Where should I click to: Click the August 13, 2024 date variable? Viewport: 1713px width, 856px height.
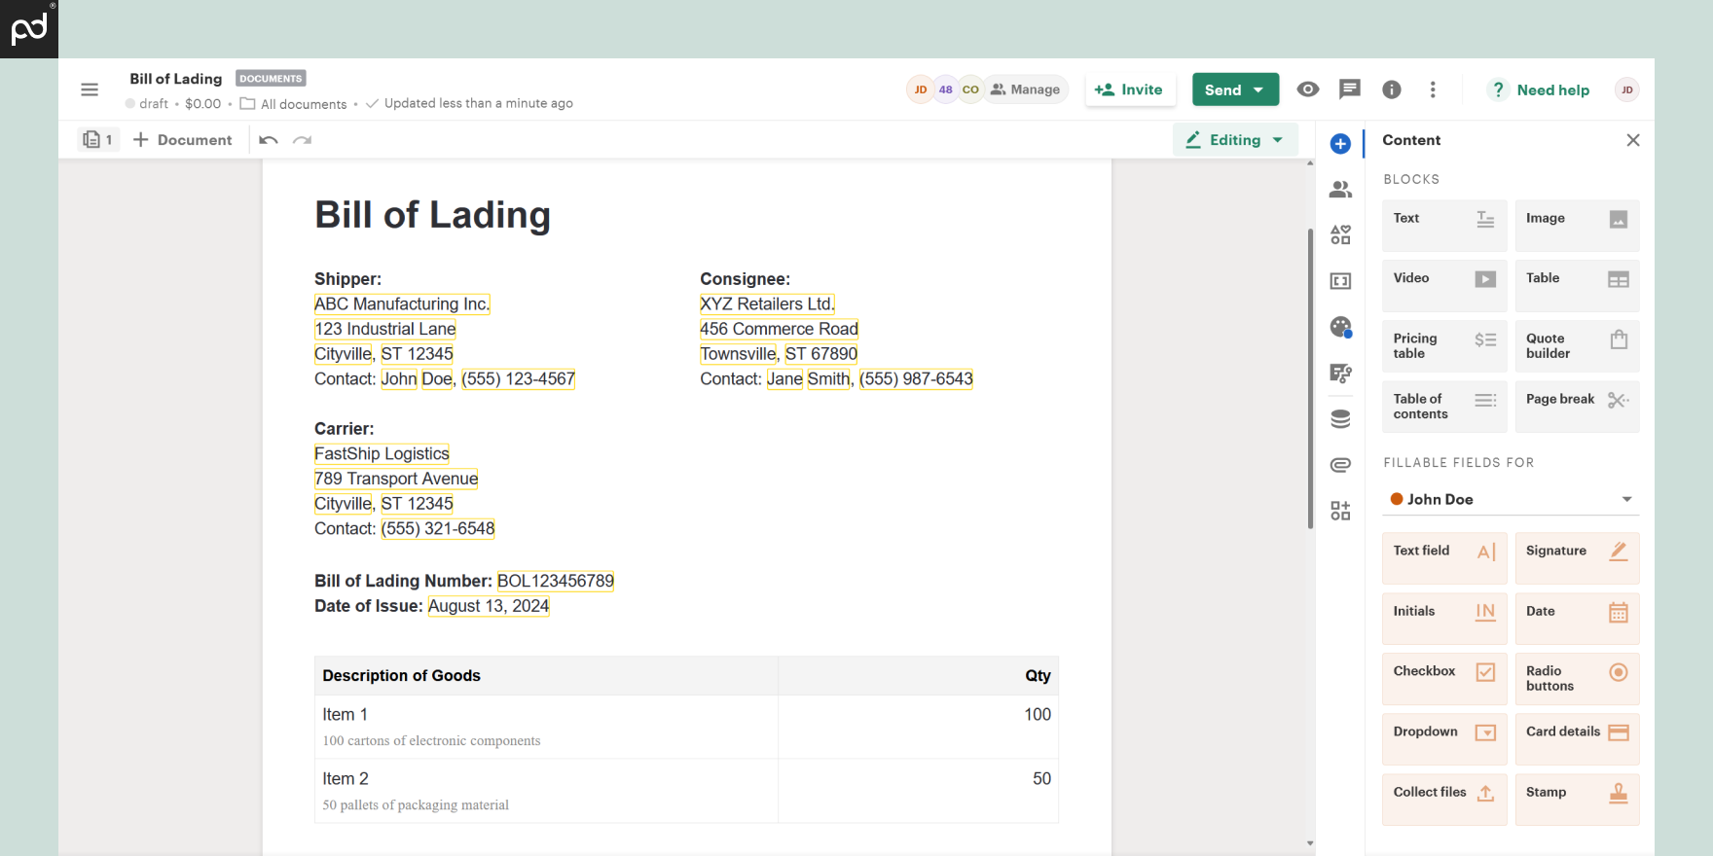(489, 606)
